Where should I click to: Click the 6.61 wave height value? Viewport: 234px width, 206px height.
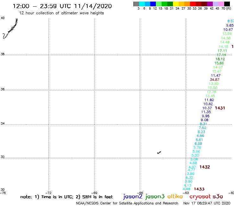pos(199,140)
